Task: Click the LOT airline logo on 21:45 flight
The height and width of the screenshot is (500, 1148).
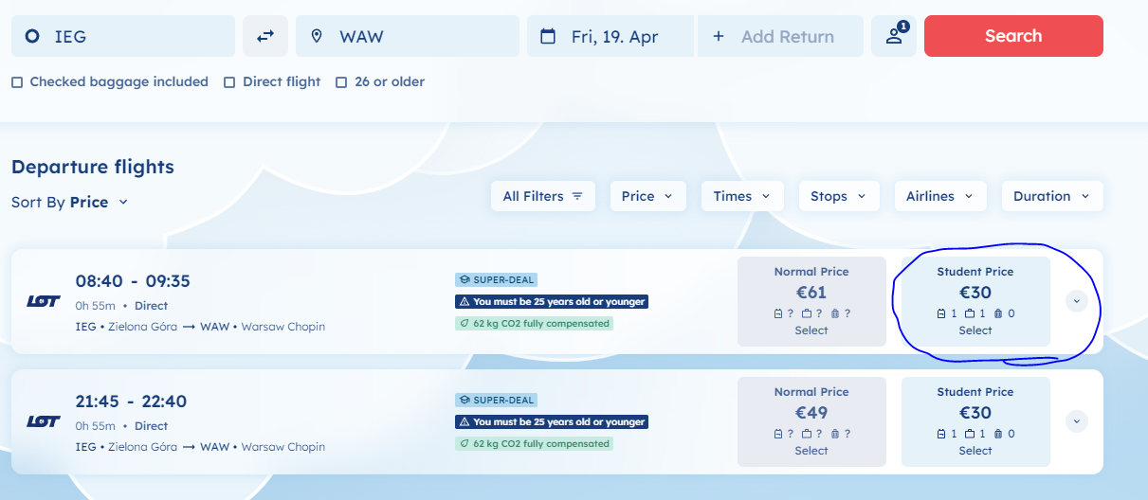Action: click(44, 422)
